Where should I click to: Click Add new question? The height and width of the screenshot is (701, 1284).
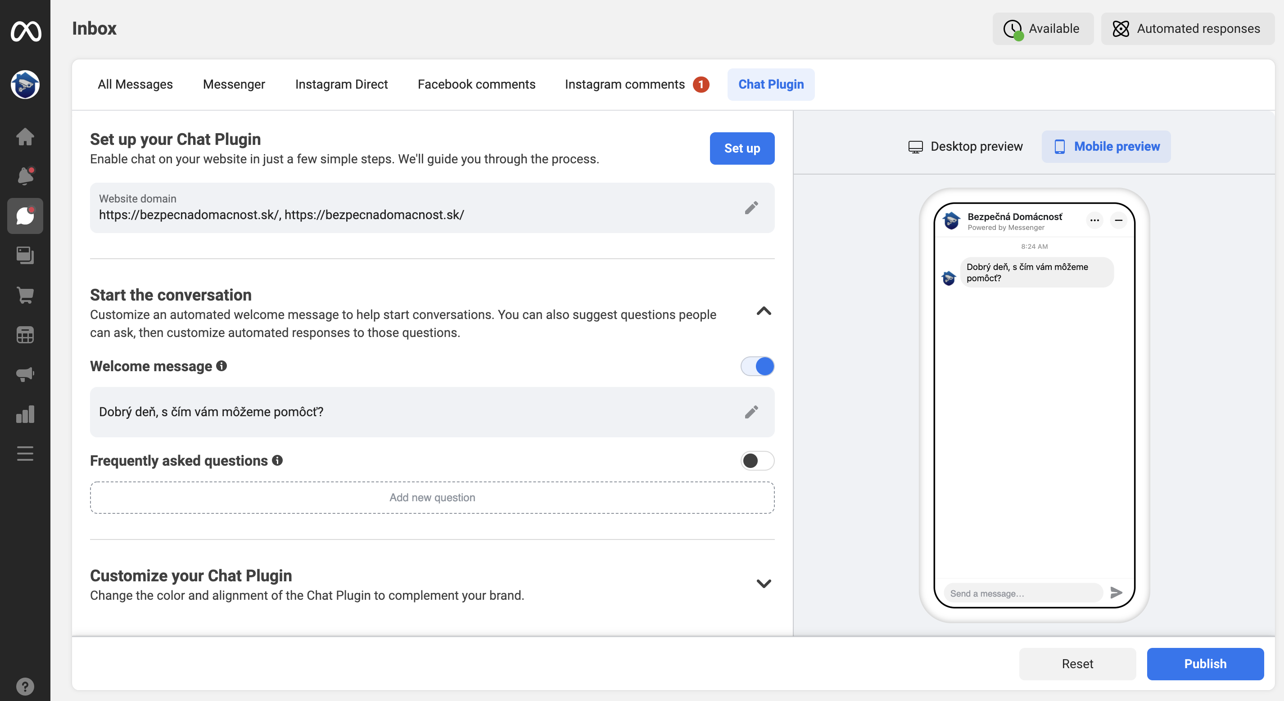(x=432, y=498)
